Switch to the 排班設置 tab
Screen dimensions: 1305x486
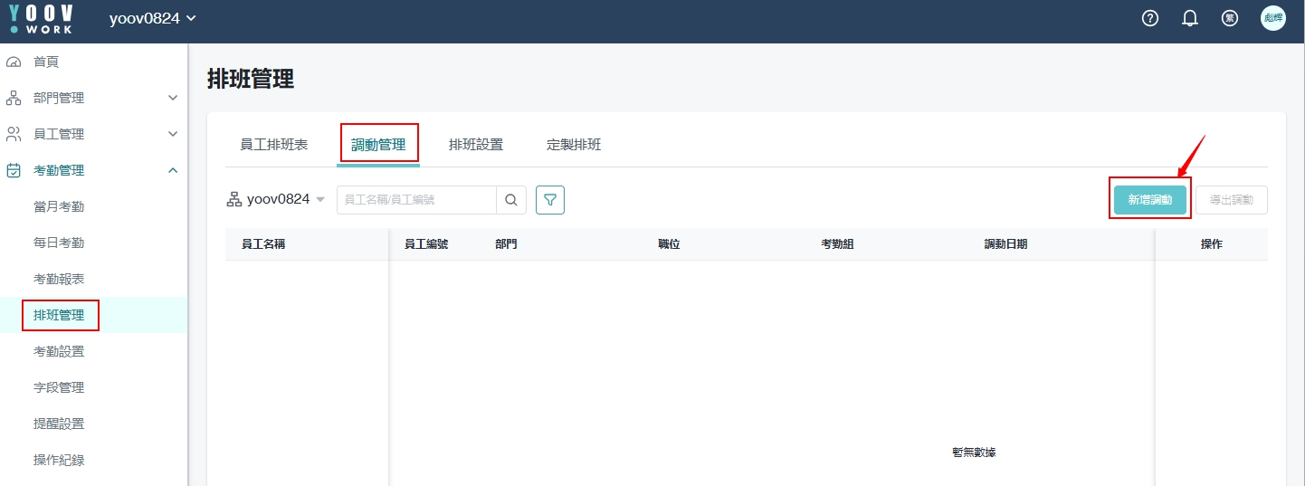coord(476,145)
